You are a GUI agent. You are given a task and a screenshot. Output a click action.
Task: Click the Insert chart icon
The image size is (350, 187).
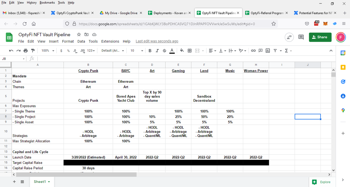point(268,51)
